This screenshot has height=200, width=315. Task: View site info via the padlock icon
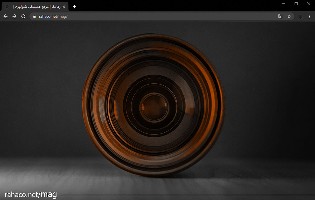[x=34, y=17]
